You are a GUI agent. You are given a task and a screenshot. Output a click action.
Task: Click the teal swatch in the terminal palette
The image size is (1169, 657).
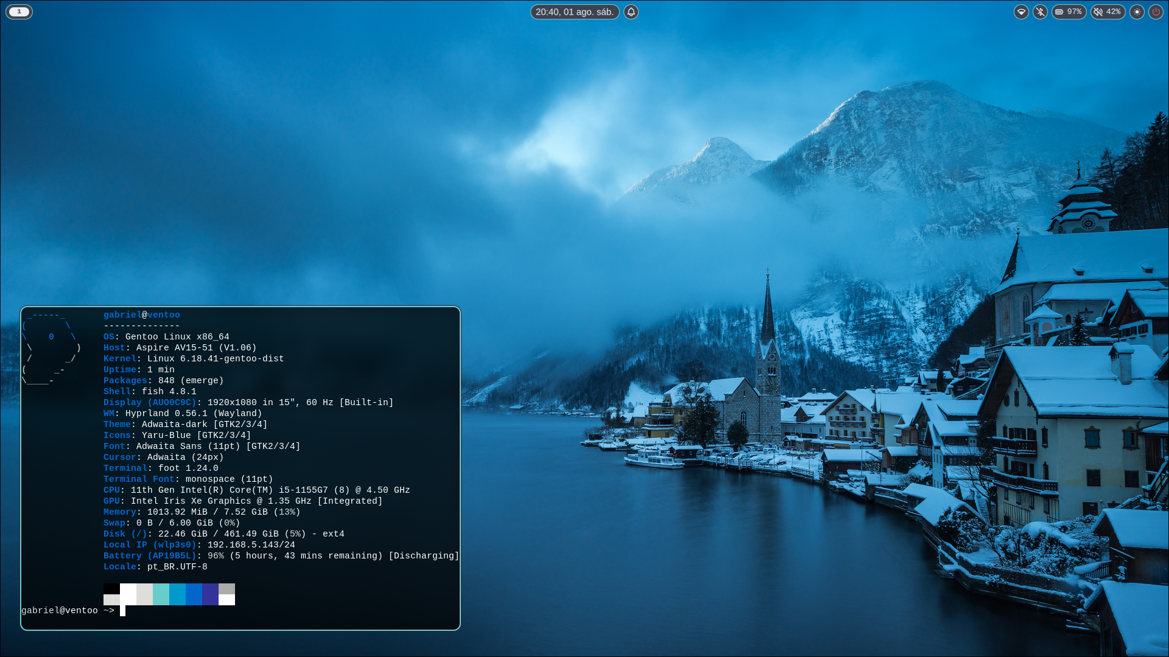(x=161, y=594)
